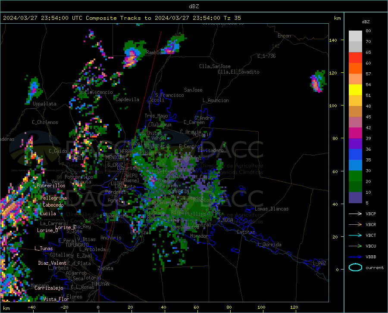Image resolution: width=388 pixels, height=313 pixels.
Task: Click the Anchoris label
Action: (x=111, y=238)
